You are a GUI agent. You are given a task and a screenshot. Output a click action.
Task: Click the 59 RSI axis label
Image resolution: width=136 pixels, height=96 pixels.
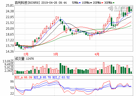coord(12,88)
